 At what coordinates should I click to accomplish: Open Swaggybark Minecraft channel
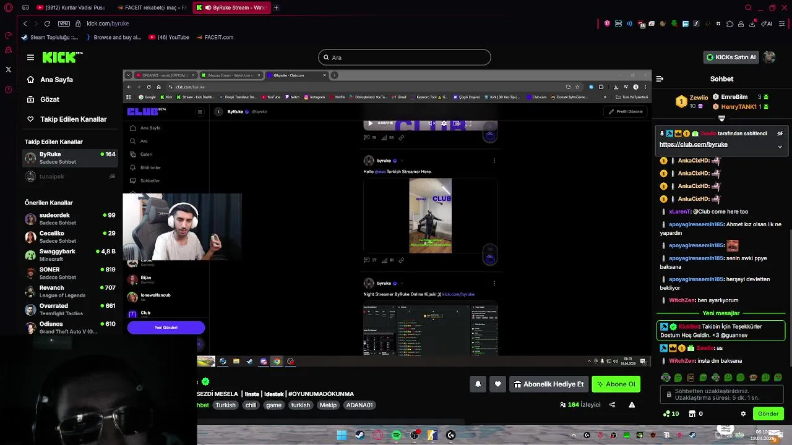pyautogui.click(x=70, y=255)
